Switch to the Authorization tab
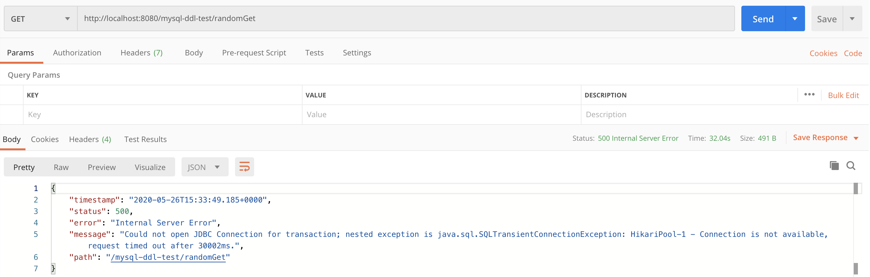Image resolution: width=870 pixels, height=277 pixels. (x=77, y=53)
